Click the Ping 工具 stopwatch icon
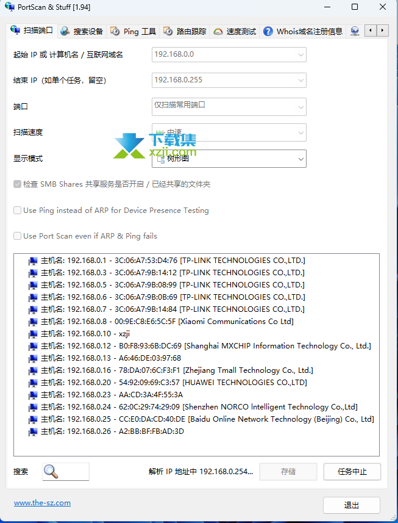398x523 pixels. [x=115, y=31]
